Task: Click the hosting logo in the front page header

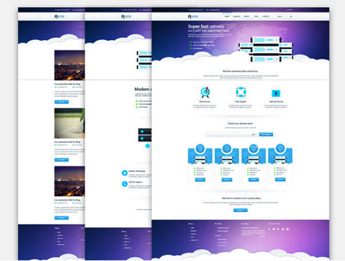Action: (x=193, y=17)
